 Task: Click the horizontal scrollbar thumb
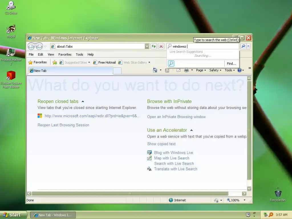130,194
